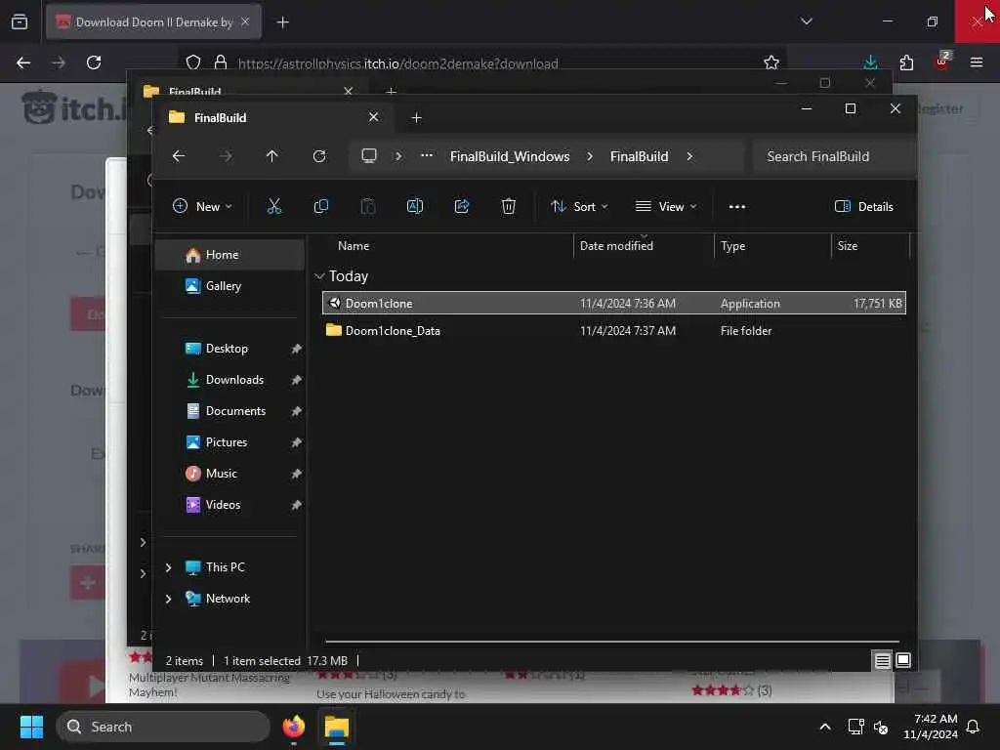Bookmark this page with the star icon
The image size is (1000, 750).
click(771, 62)
